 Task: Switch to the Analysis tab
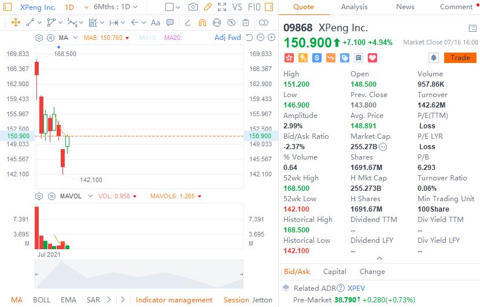click(354, 7)
